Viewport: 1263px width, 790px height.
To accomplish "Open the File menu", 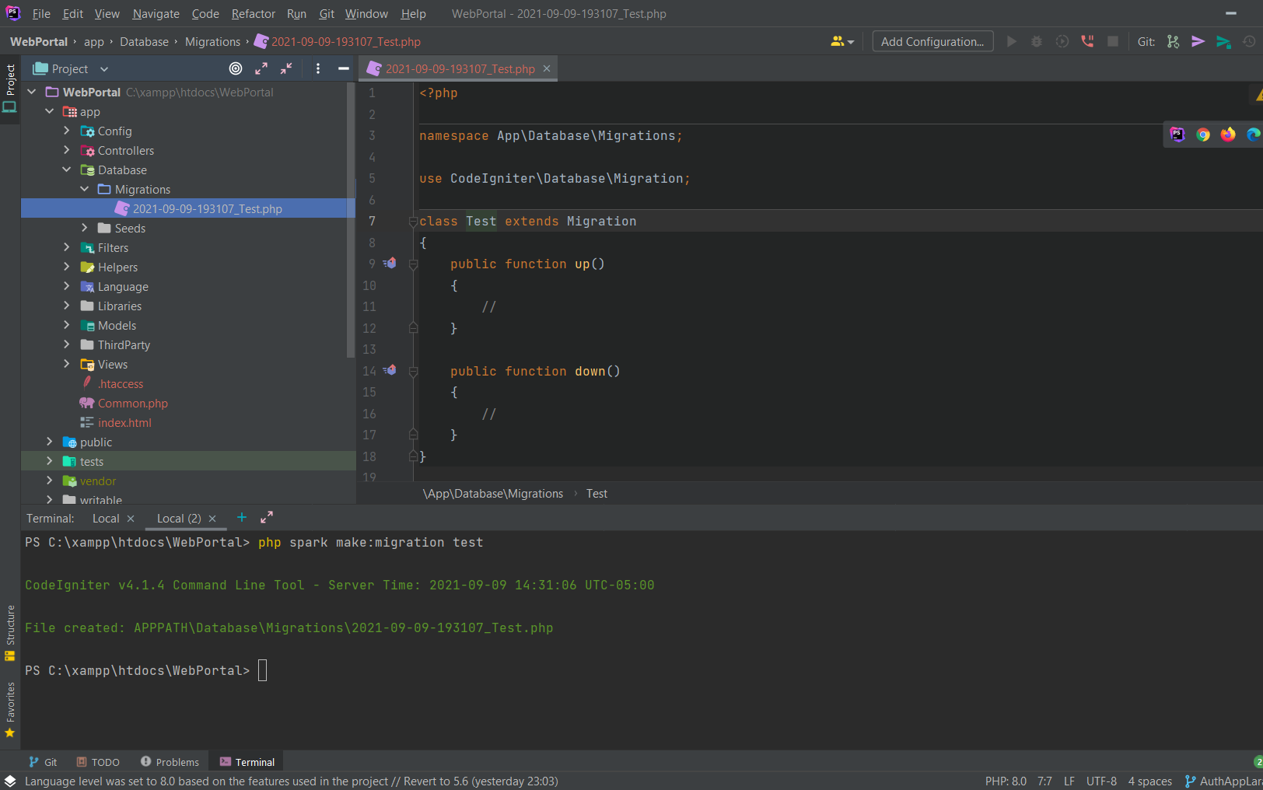I will [x=41, y=14].
